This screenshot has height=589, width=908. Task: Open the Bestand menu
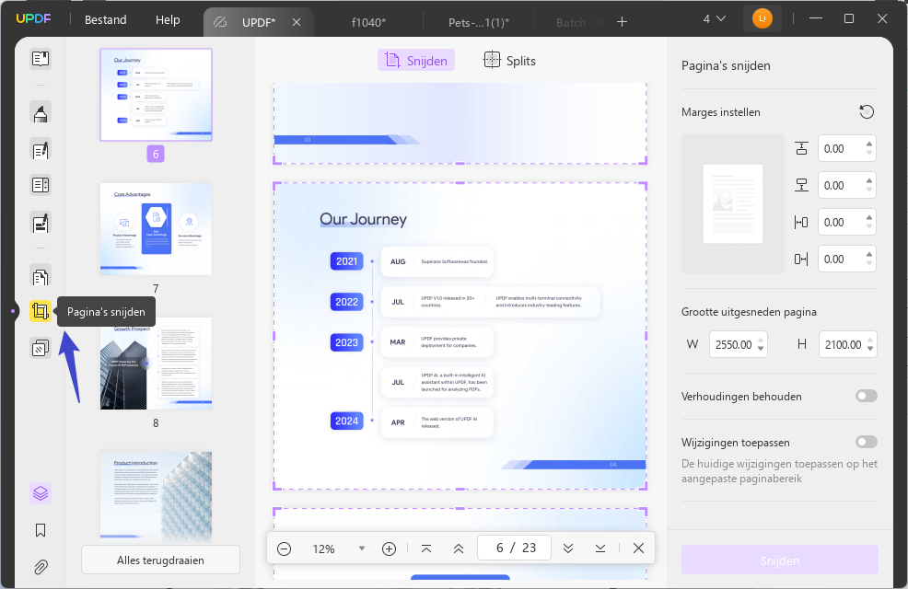coord(105,19)
